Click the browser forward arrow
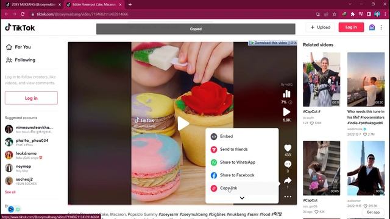Image resolution: width=390 pixels, height=219 pixels. pyautogui.click(x=15, y=14)
